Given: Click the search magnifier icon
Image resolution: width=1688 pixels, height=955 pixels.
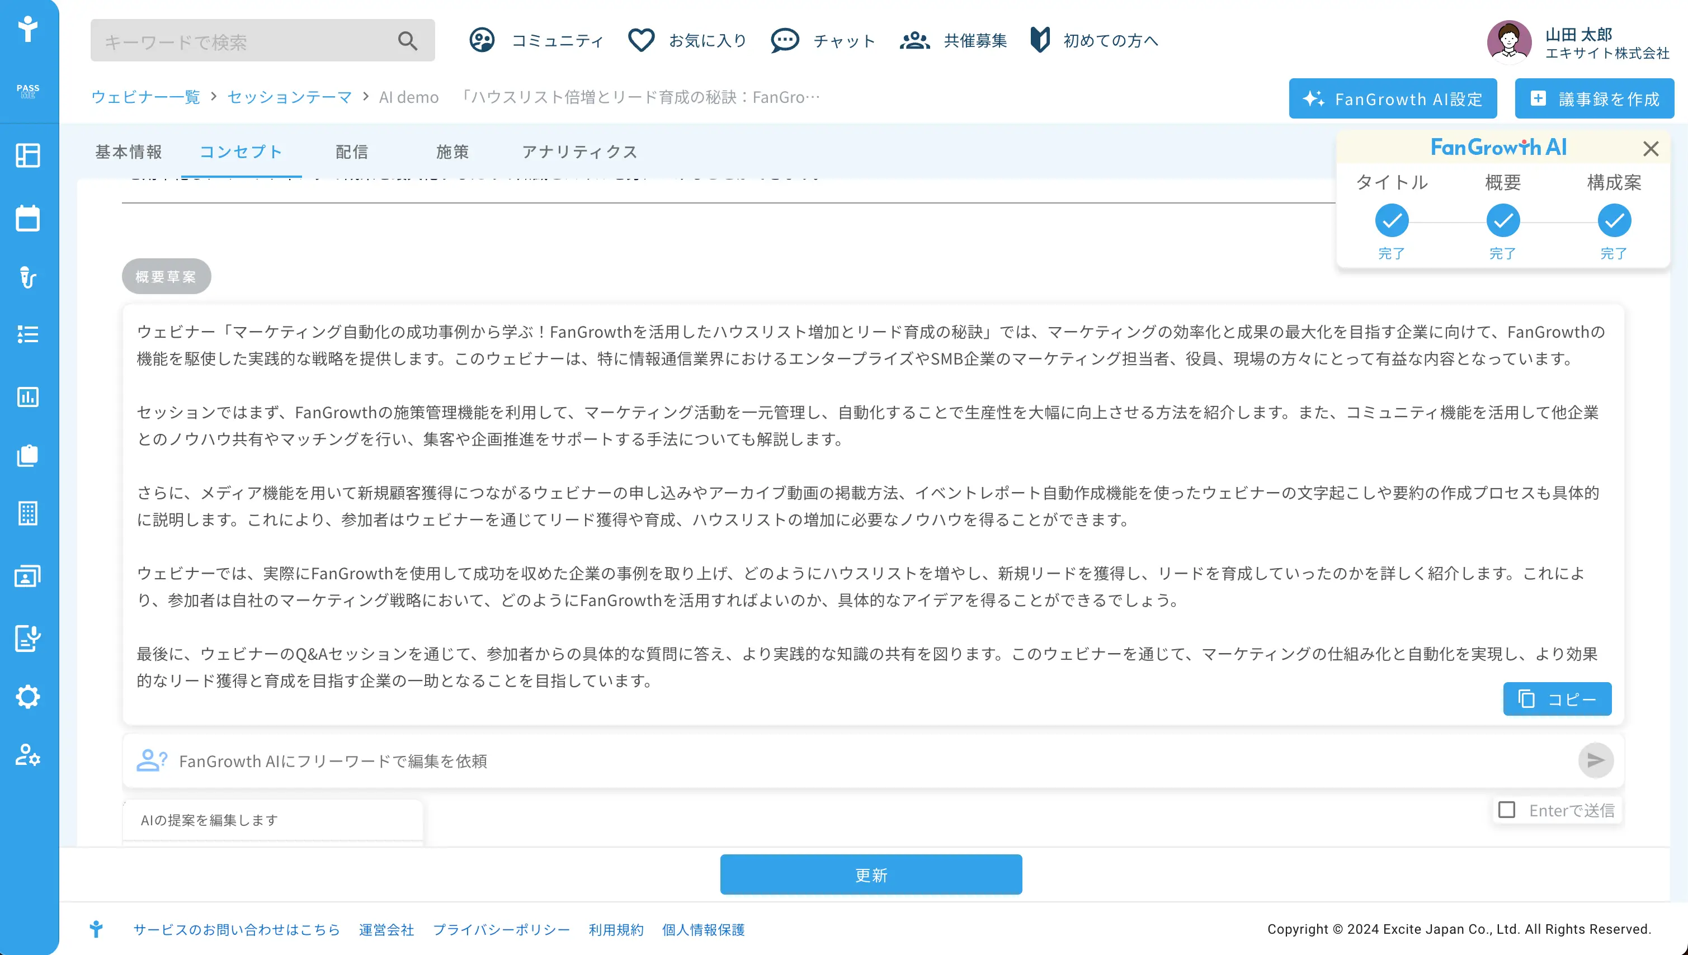Looking at the screenshot, I should click(x=407, y=41).
